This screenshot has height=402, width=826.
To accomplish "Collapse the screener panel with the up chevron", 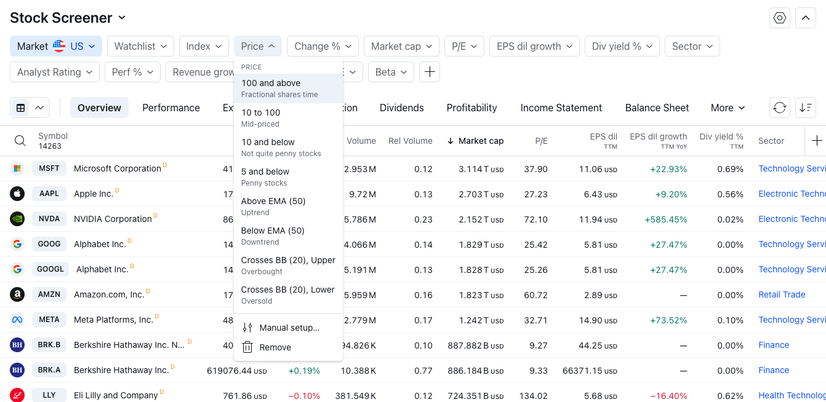I will 806,18.
